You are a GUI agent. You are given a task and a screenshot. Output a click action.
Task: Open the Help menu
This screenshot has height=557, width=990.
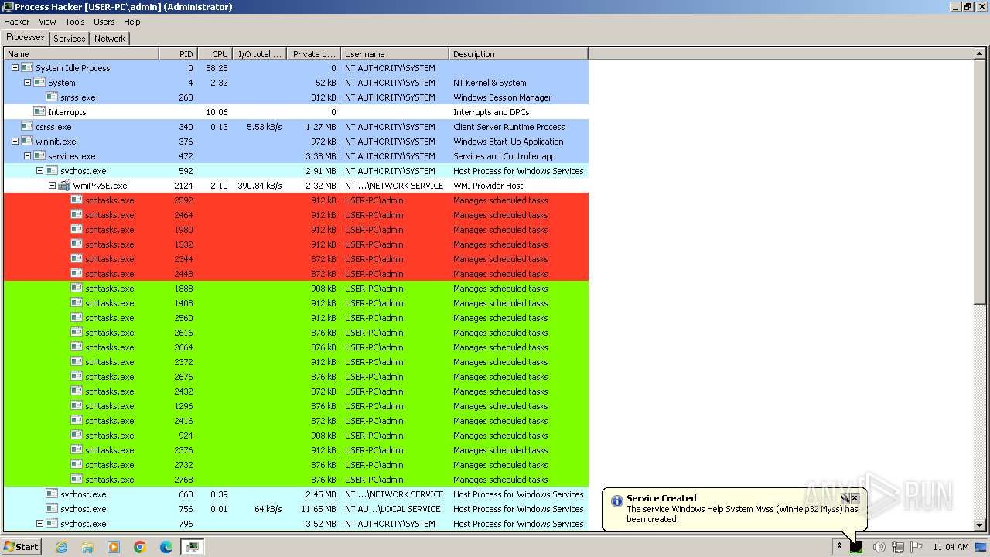(132, 22)
